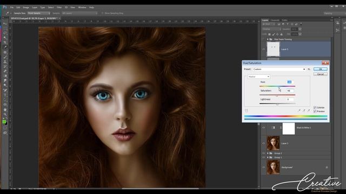Click the eyedropper icon in the options bar
The height and width of the screenshot is (194, 346).
7,13
